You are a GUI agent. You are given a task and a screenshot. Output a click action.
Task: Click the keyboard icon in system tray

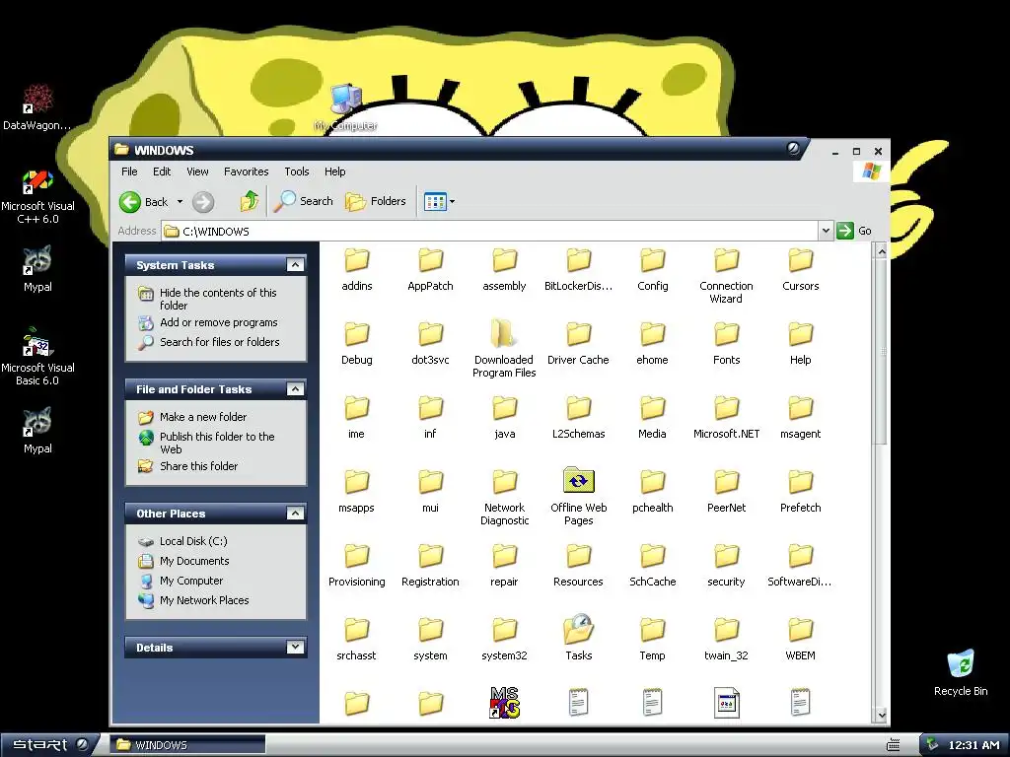tap(893, 745)
